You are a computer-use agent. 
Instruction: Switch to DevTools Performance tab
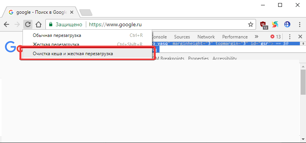(235, 37)
